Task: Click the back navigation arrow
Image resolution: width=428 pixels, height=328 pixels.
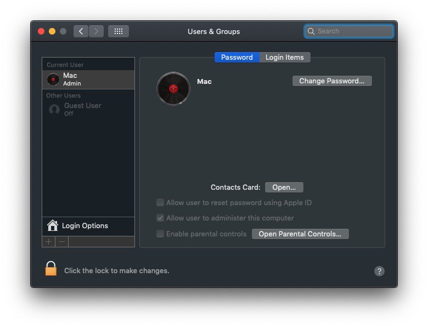Action: point(81,31)
